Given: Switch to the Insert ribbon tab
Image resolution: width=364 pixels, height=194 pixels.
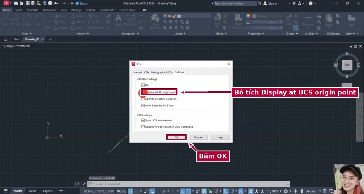Looking at the screenshot, I should (18, 10).
